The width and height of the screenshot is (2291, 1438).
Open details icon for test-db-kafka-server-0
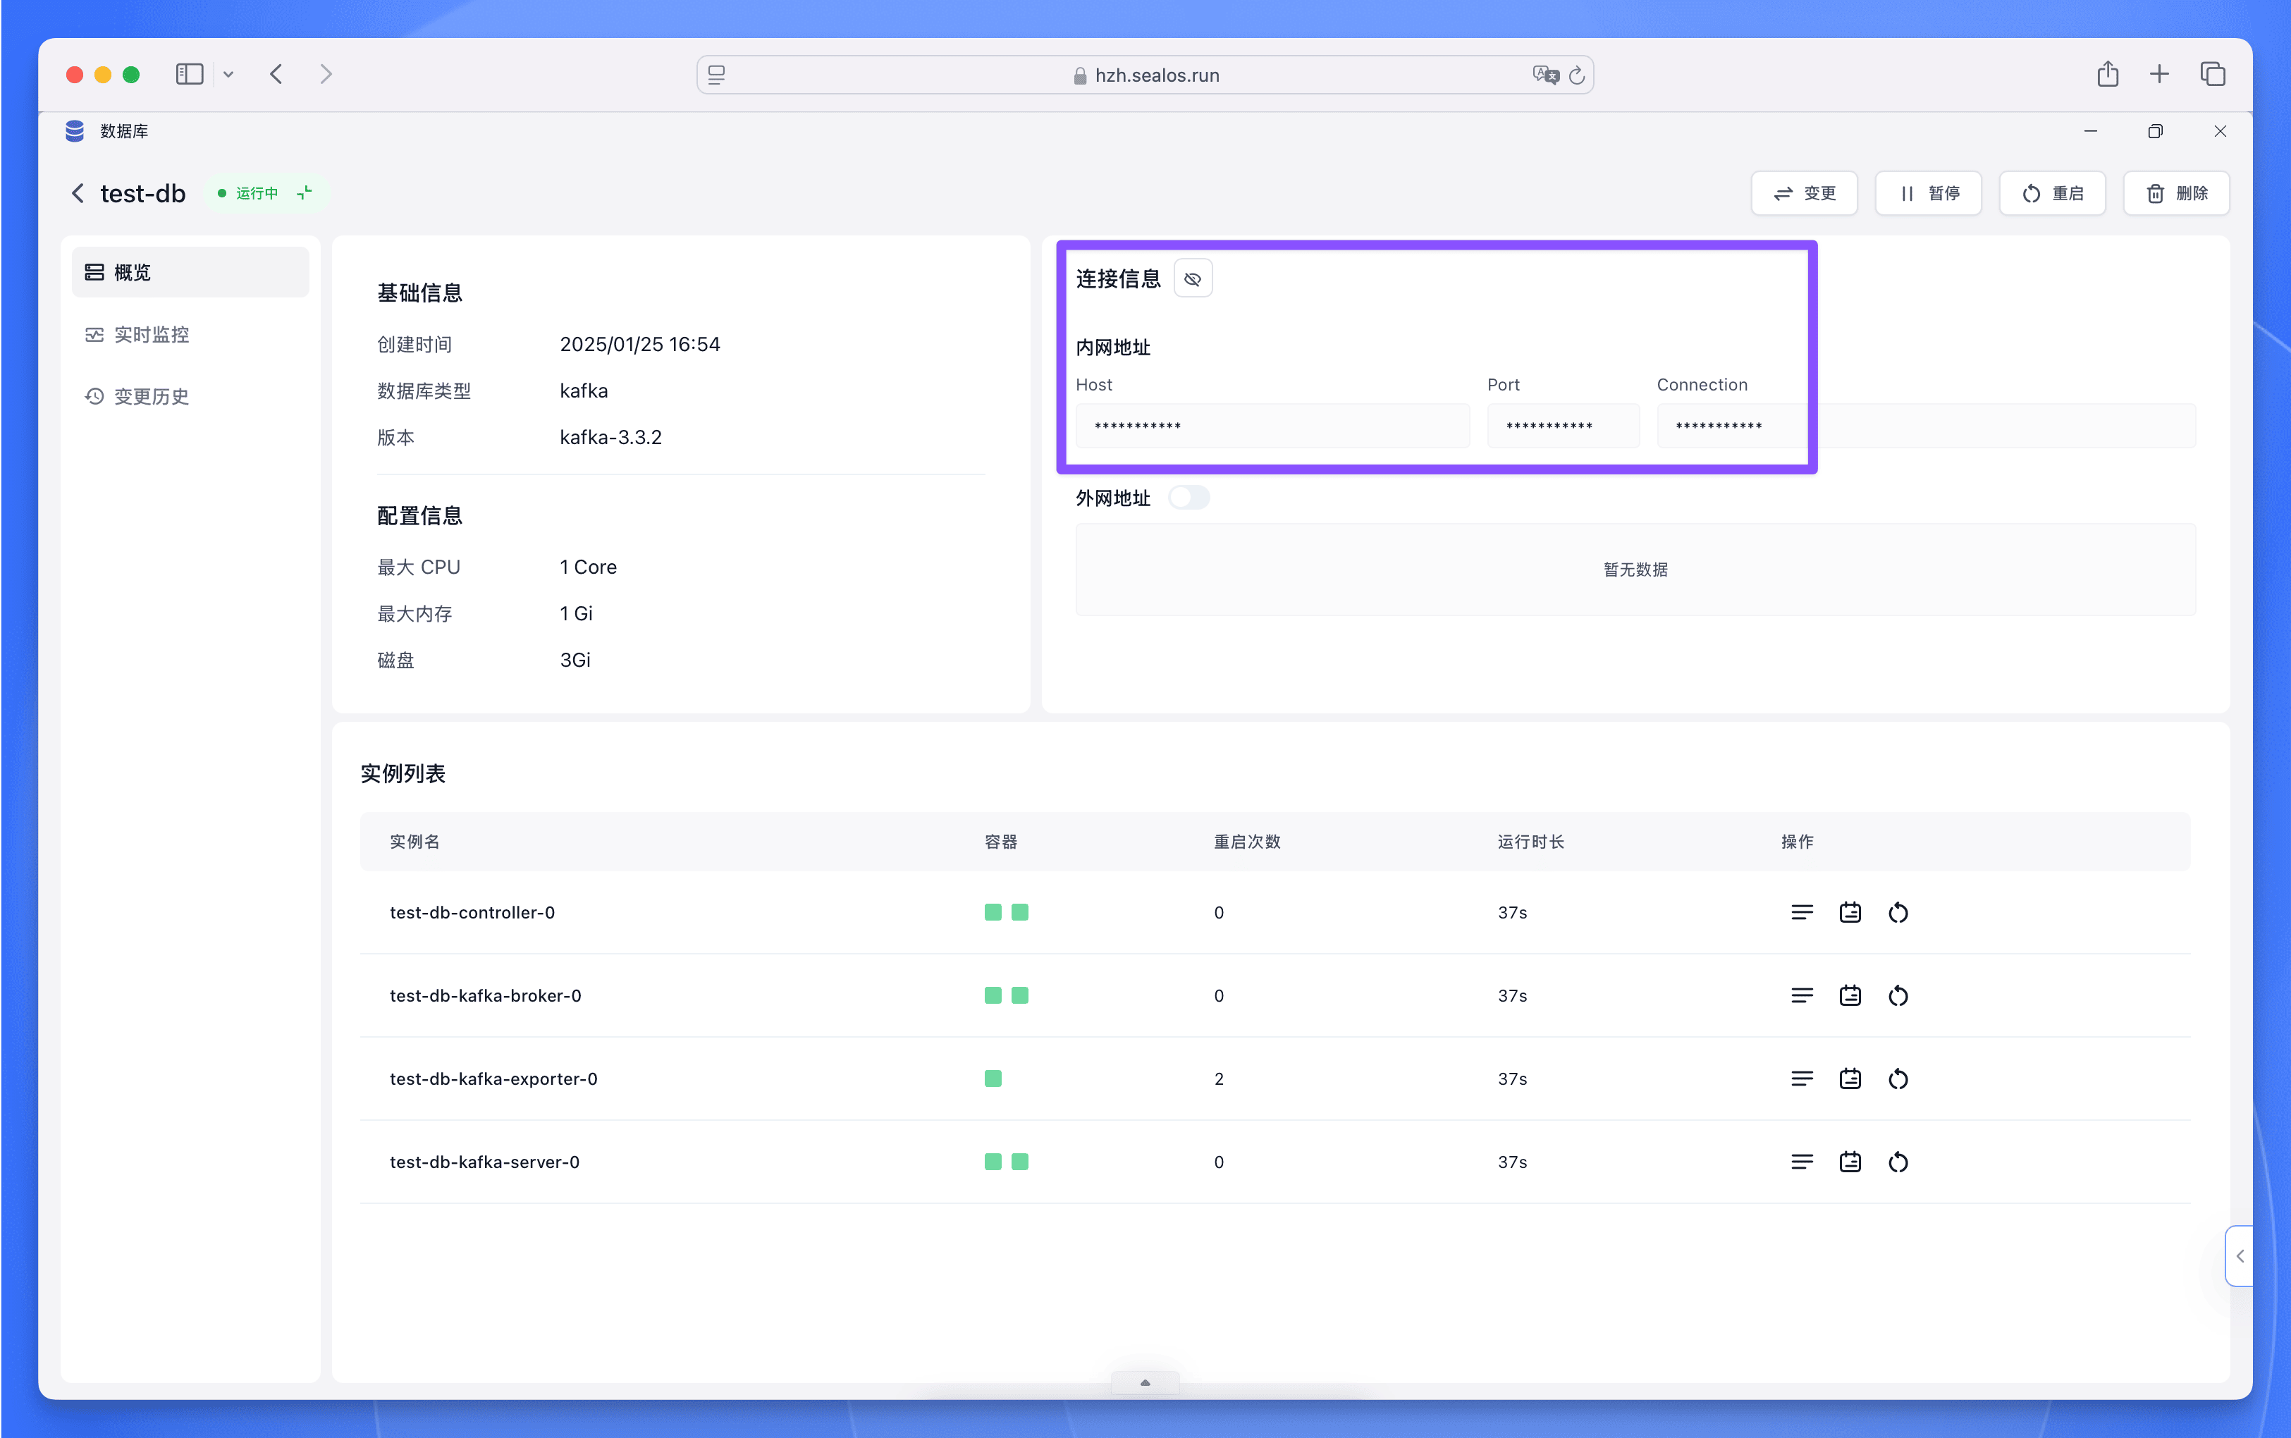1850,1162
